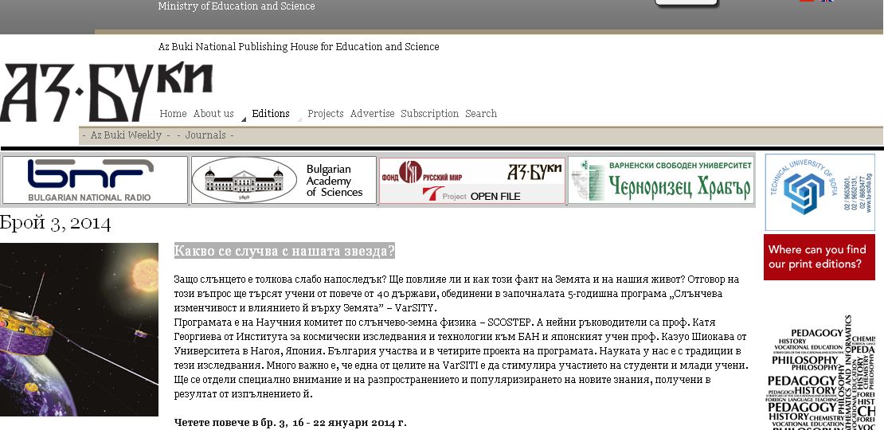
Task: Select the Journals submenu link
Action: 205,135
